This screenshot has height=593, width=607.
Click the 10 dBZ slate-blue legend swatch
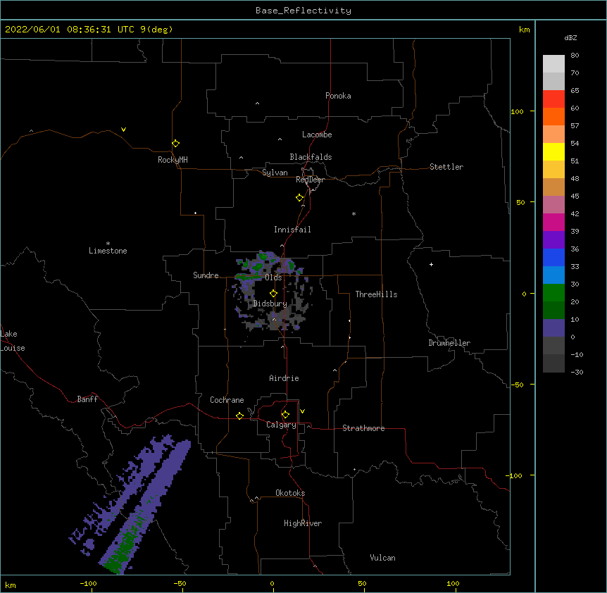click(x=553, y=328)
